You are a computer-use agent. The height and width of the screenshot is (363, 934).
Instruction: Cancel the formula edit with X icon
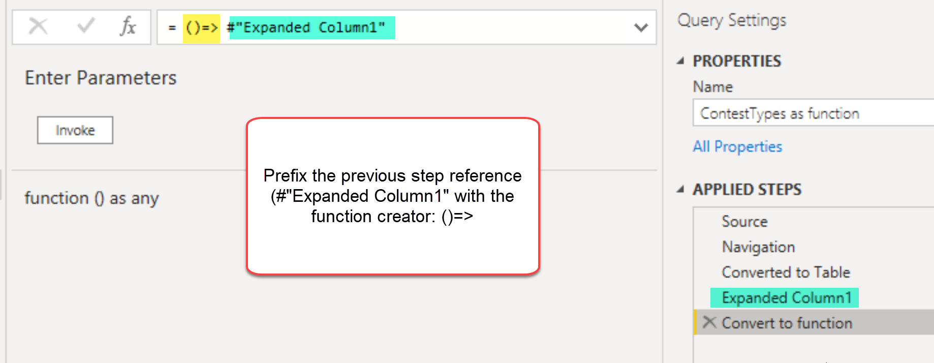[38, 26]
